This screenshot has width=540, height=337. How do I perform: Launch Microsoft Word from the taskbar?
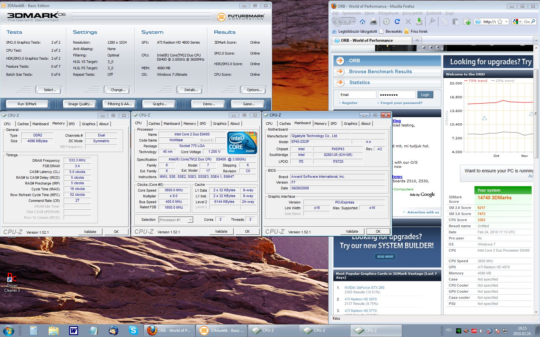tap(74, 330)
